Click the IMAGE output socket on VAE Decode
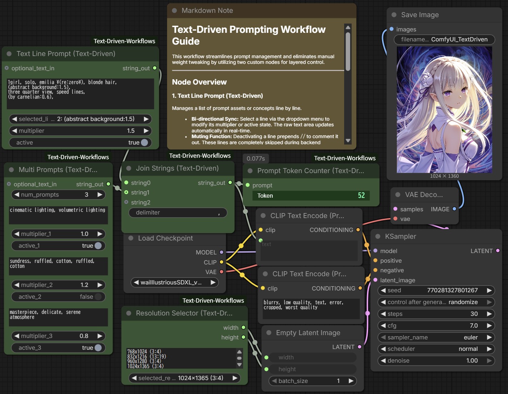 454,209
